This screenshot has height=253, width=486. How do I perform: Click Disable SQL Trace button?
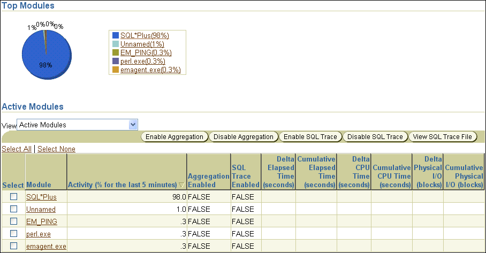(x=375, y=137)
